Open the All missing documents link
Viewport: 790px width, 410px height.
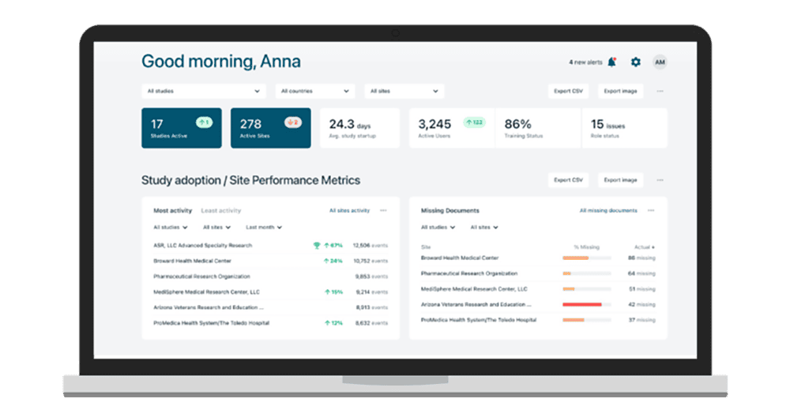pos(608,211)
